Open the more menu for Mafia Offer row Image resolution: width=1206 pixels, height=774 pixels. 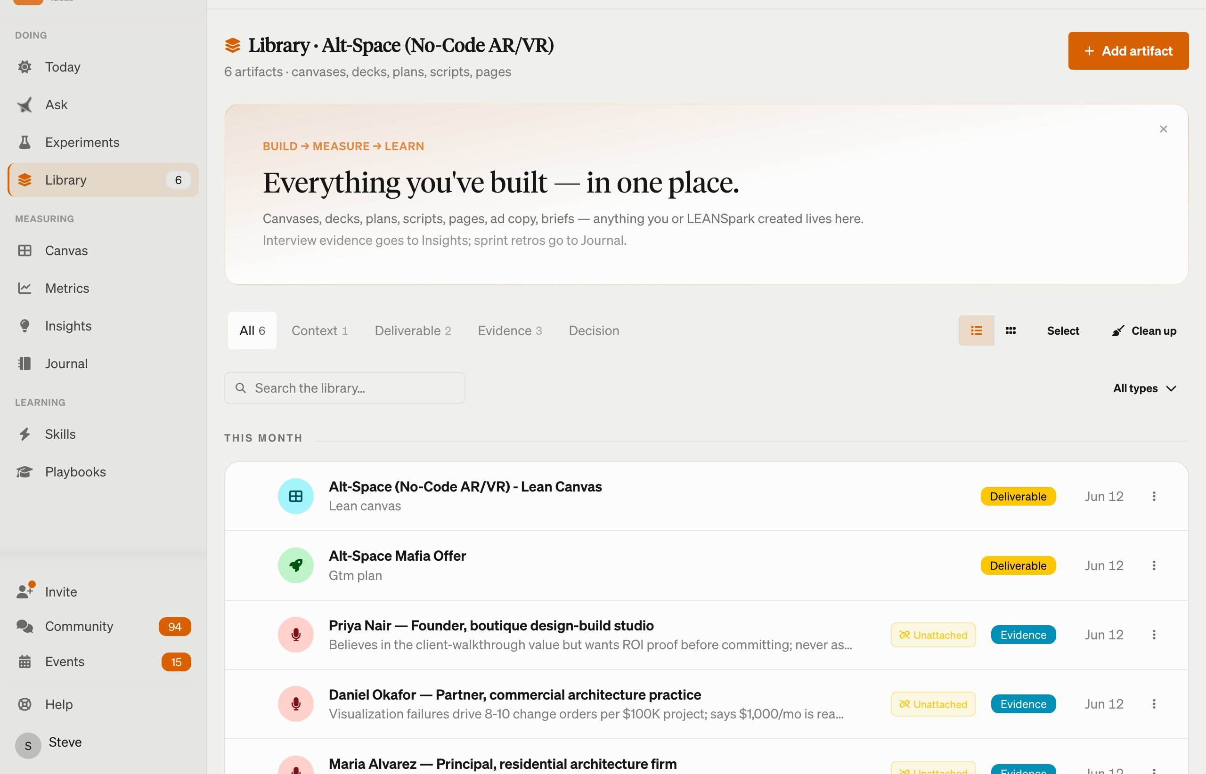1154,565
